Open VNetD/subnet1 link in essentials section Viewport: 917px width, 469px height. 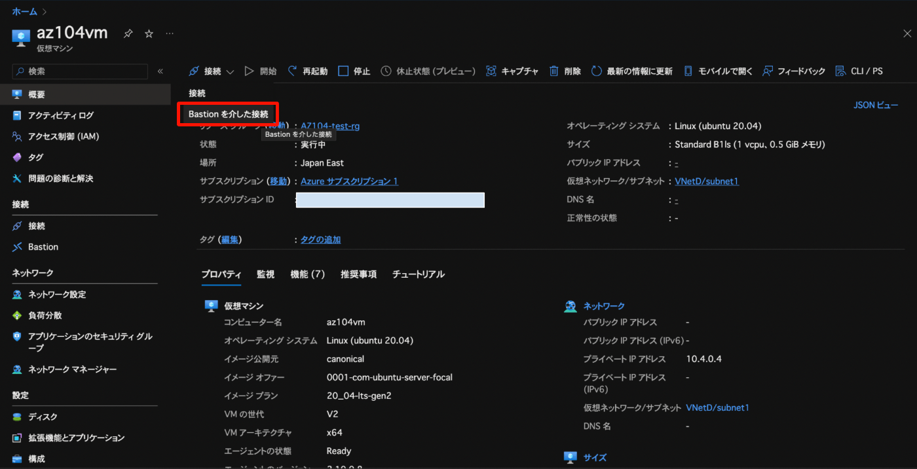[707, 181]
